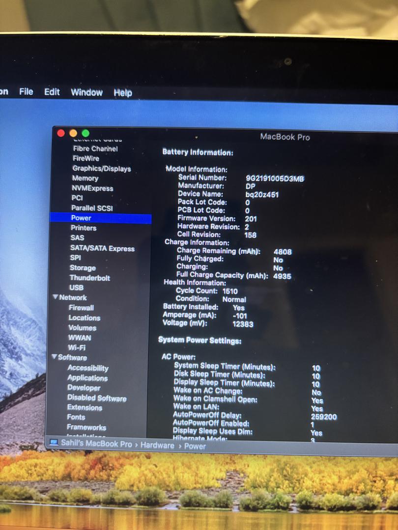Click Sahil's MacBook Pro in the path bar

96,444
